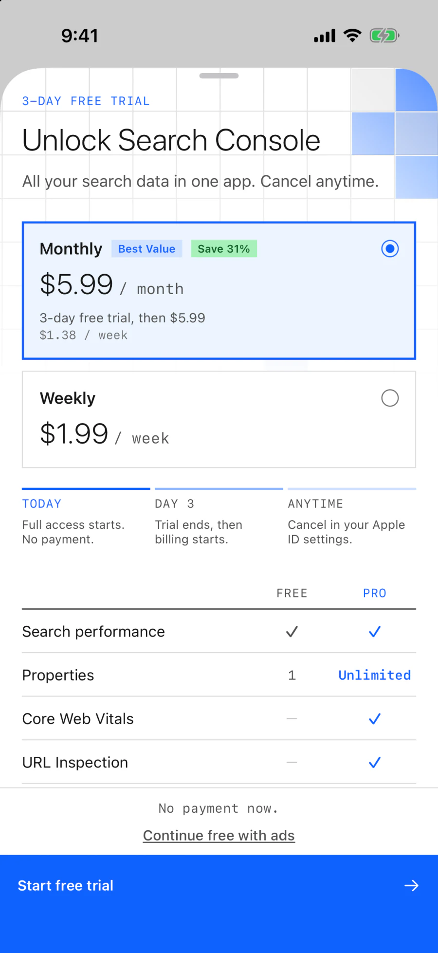Click the PRO column header

pos(375,593)
